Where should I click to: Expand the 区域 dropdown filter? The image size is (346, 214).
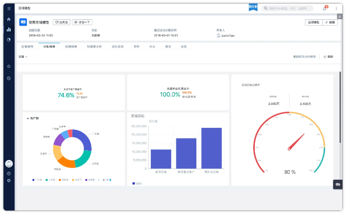point(23,56)
